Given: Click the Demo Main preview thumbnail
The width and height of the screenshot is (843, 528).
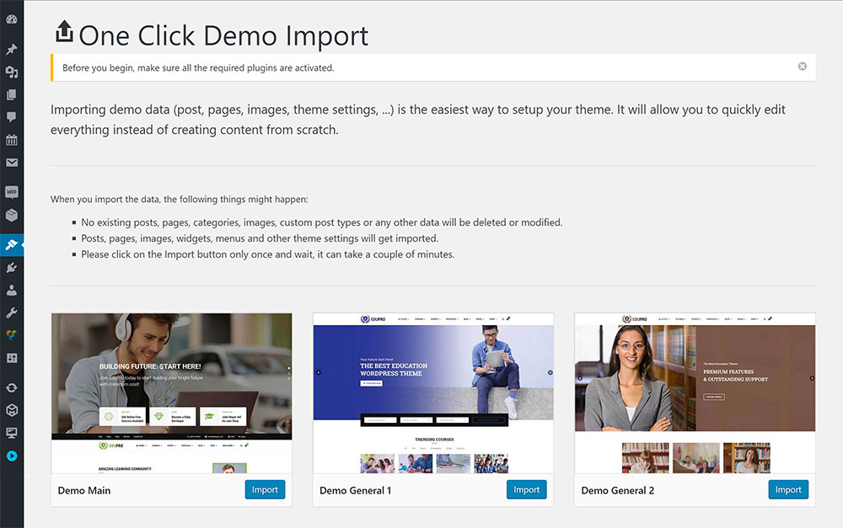Looking at the screenshot, I should point(171,392).
